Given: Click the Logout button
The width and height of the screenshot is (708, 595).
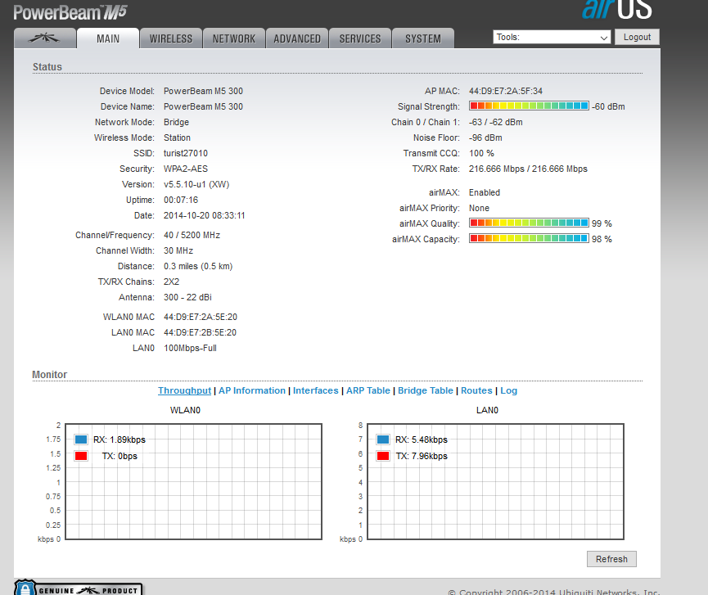Looking at the screenshot, I should click(x=637, y=37).
